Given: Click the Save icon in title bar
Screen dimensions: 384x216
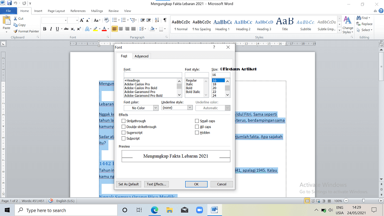Looking at the screenshot, I should tap(9, 3).
